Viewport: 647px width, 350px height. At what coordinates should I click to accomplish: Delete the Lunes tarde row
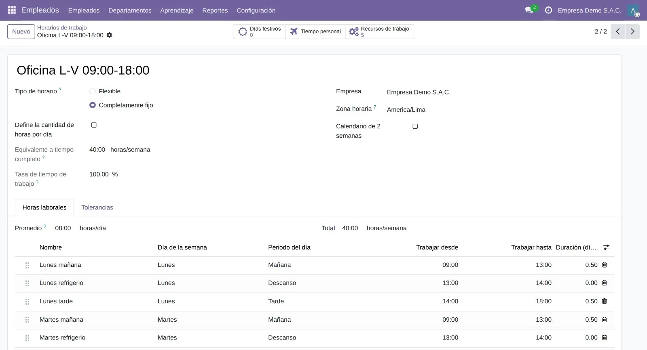tap(605, 301)
